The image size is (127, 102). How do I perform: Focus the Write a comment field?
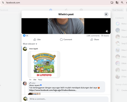click(x=68, y=99)
